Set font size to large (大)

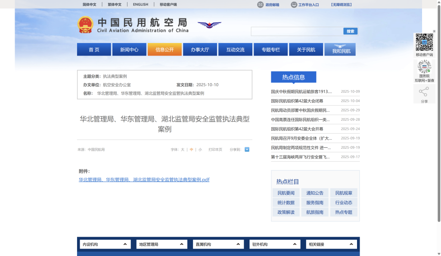pos(183,150)
